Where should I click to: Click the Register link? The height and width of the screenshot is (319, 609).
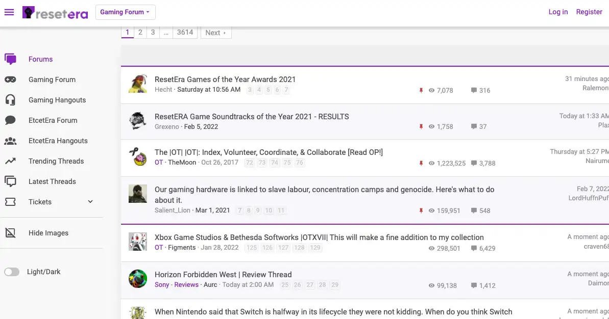point(589,12)
